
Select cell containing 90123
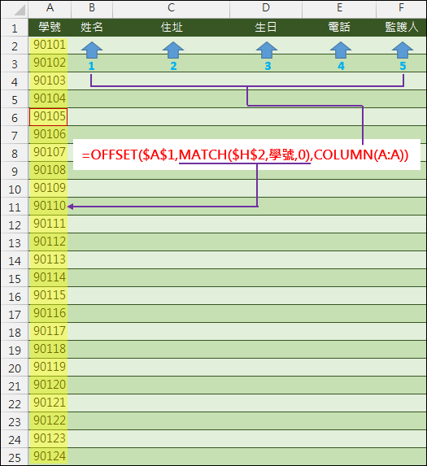[x=49, y=438]
